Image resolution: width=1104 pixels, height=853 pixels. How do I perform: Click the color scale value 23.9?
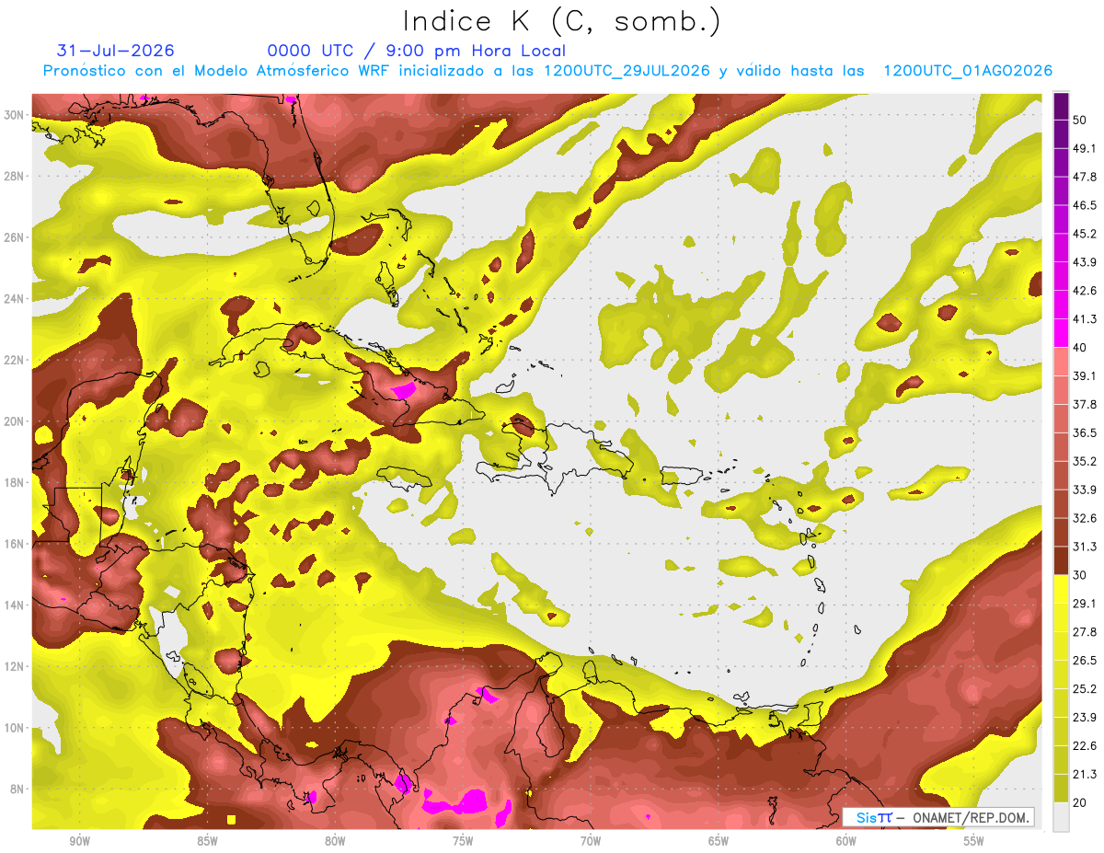point(1085,718)
